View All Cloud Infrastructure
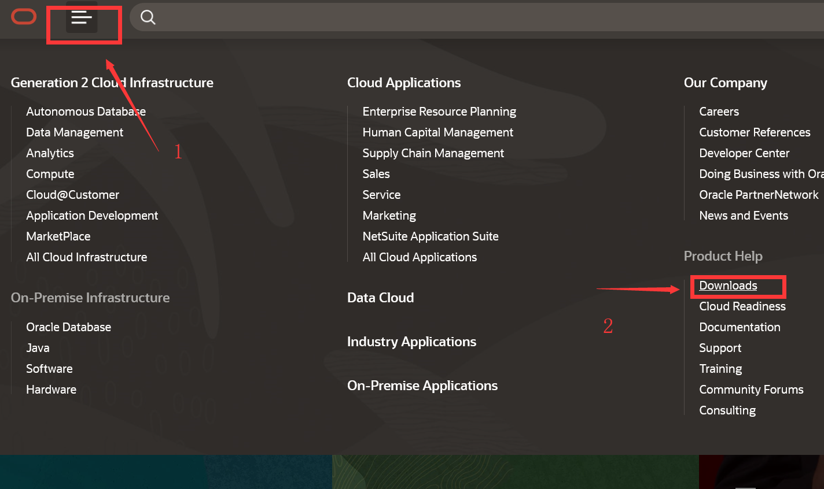 (x=86, y=257)
